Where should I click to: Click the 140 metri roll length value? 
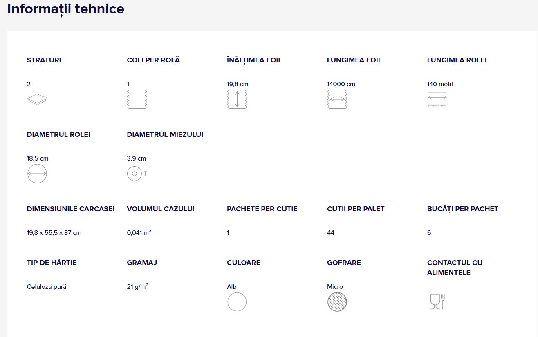(440, 84)
